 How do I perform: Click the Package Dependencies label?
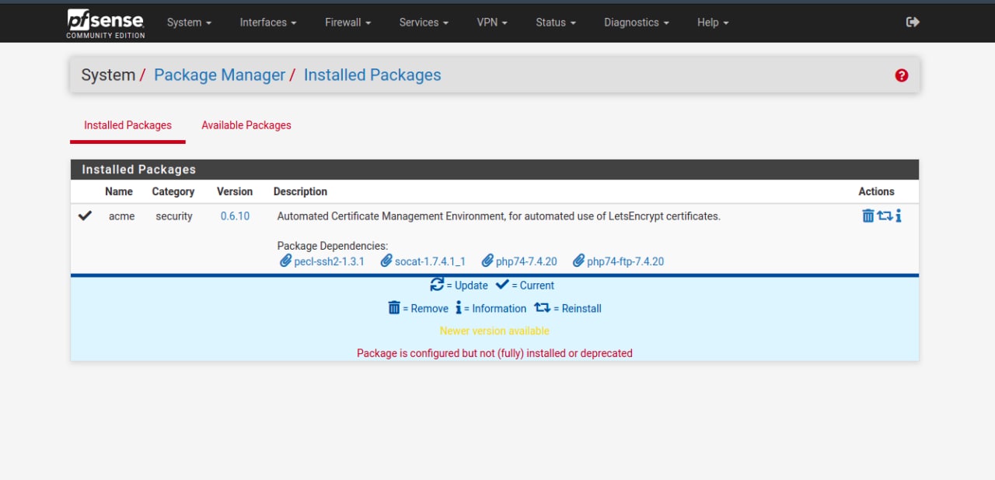333,246
